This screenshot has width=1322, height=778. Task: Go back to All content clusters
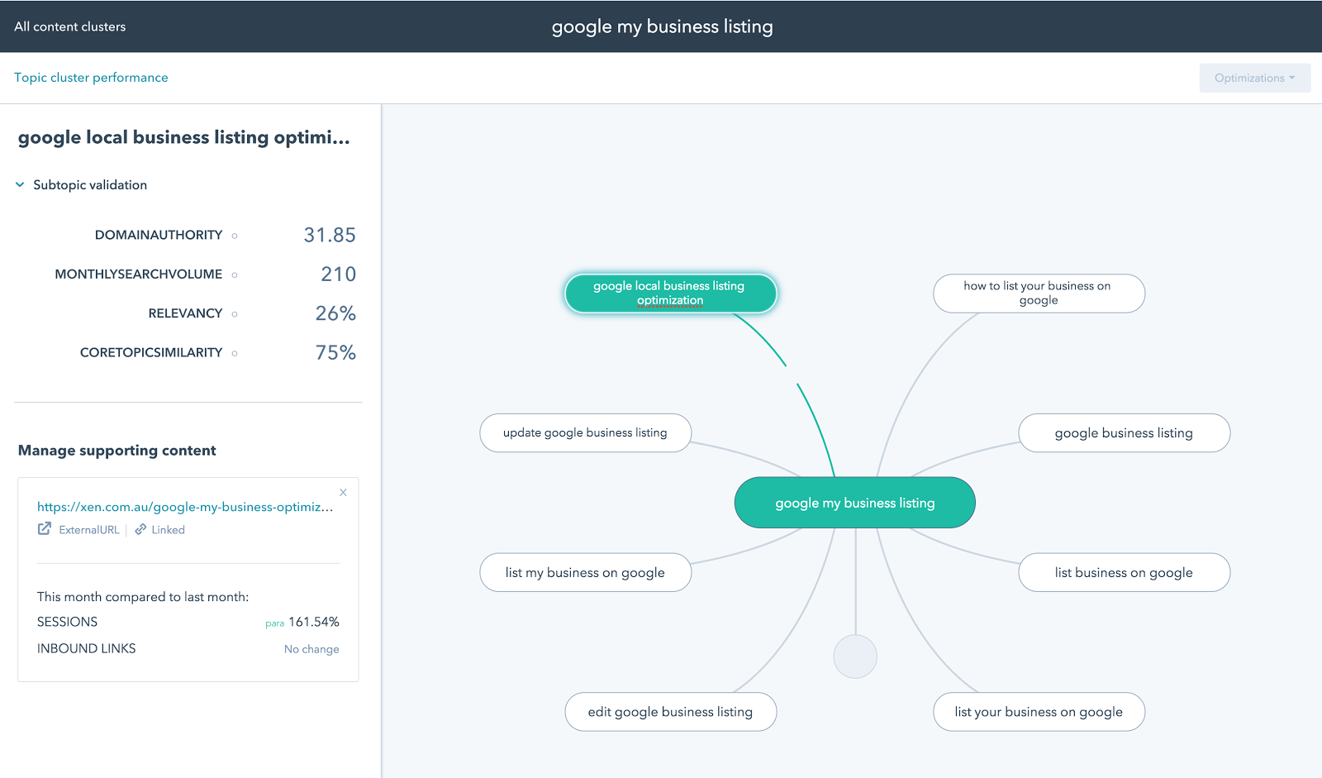point(69,26)
